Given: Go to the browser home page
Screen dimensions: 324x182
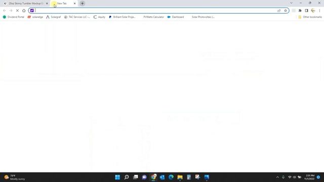Looking at the screenshot, I should [x=24, y=11].
